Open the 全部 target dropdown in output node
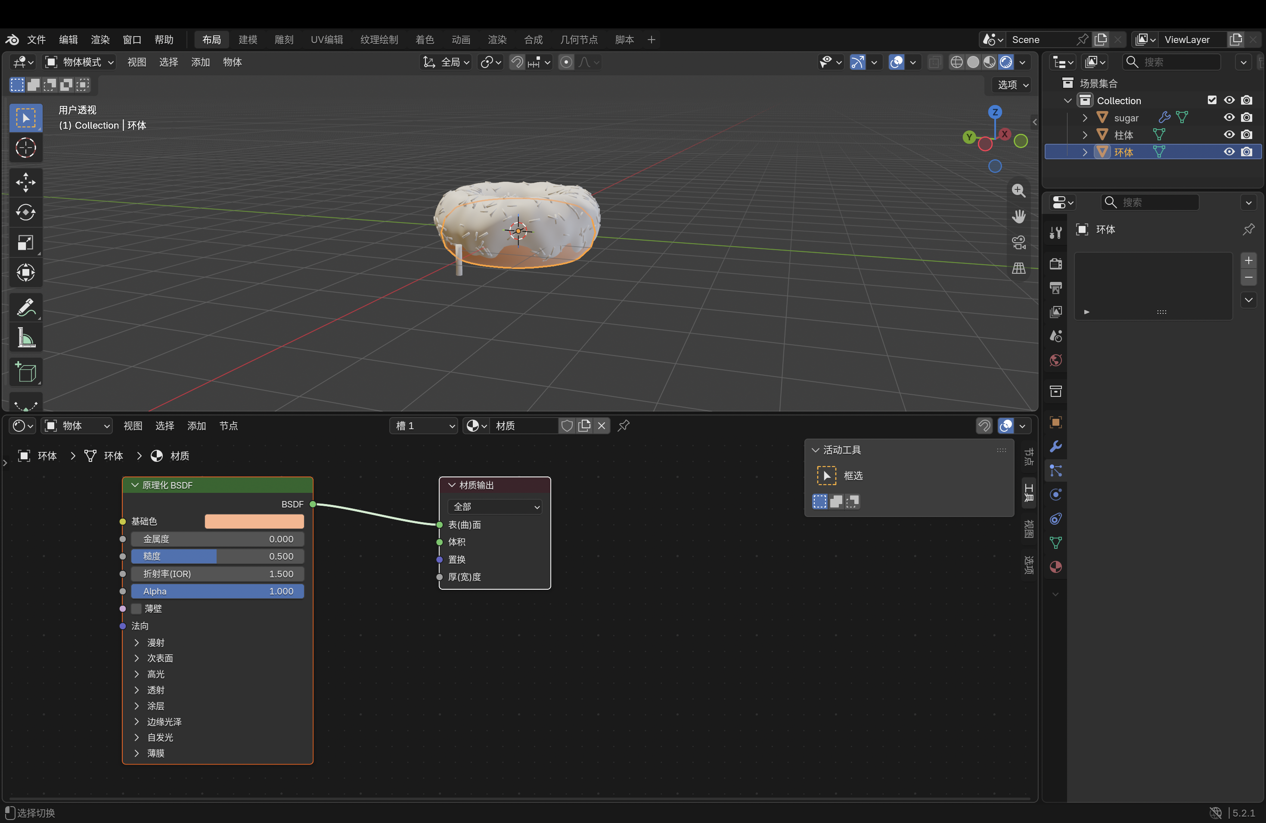Screen dimensions: 1266x823 pyautogui.click(x=495, y=507)
